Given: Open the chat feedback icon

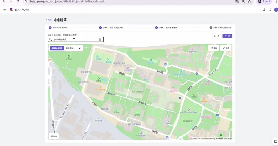Looking at the screenshot, I should [x=275, y=141].
